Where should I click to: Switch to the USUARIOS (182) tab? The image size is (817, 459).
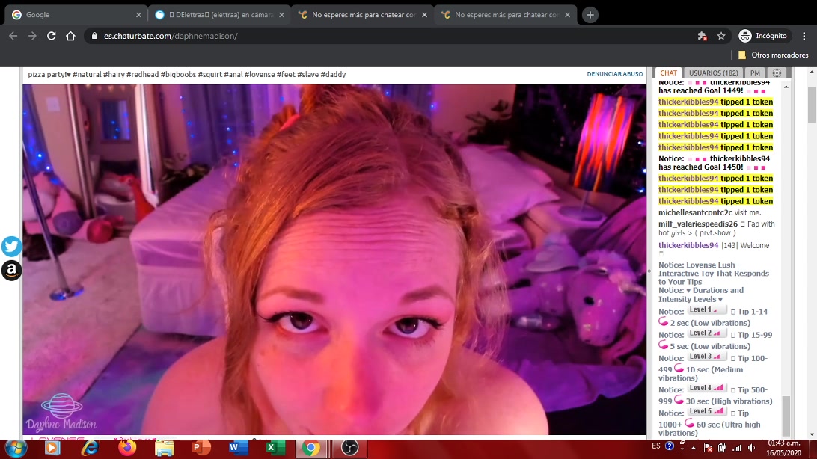point(713,73)
